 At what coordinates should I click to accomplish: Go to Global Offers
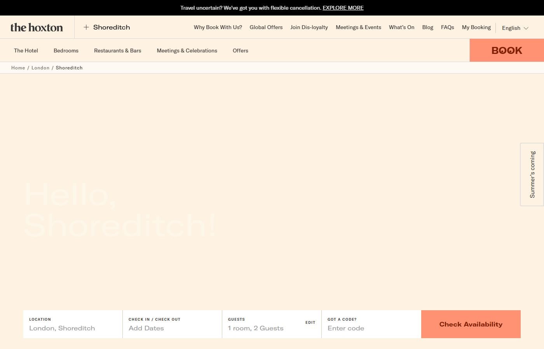(266, 27)
